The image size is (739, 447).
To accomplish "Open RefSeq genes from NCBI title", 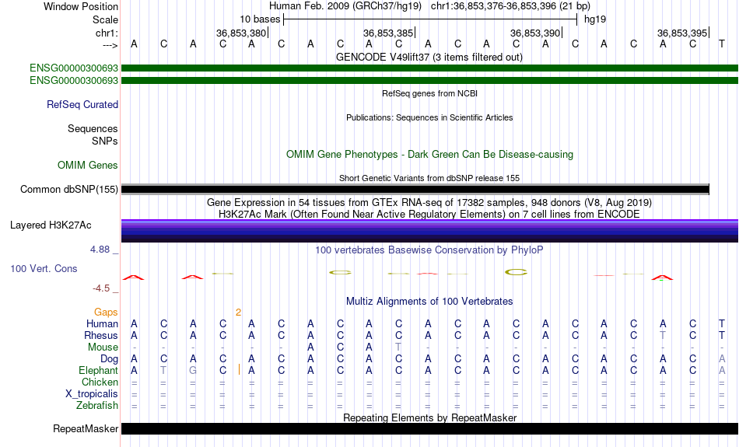I will point(429,93).
